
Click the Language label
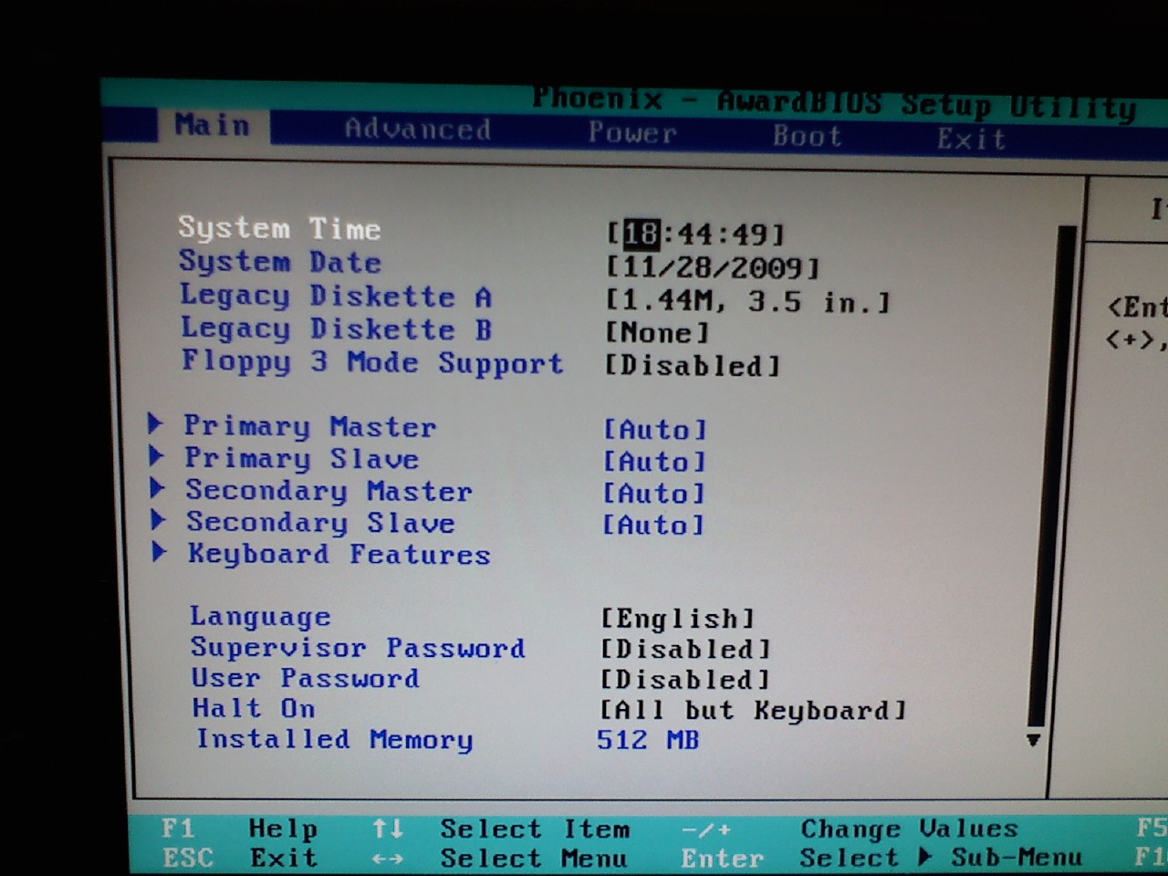click(x=260, y=618)
